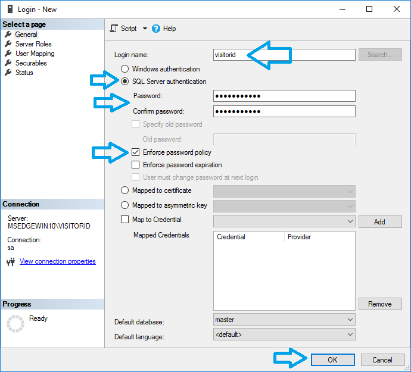
Task: Enable Enforce password expiration checkbox
Action: pyautogui.click(x=135, y=165)
